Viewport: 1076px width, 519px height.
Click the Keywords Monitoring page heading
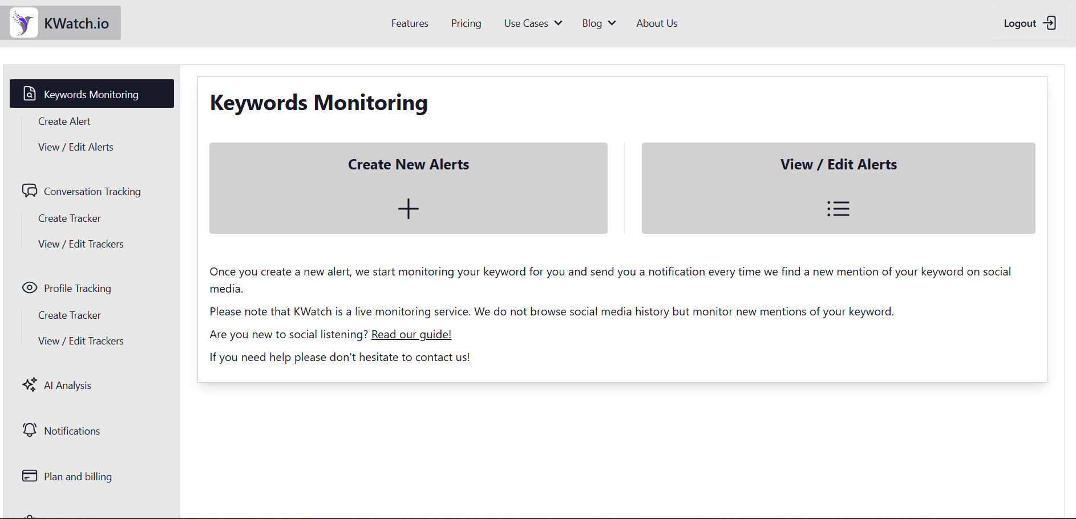pyautogui.click(x=319, y=103)
